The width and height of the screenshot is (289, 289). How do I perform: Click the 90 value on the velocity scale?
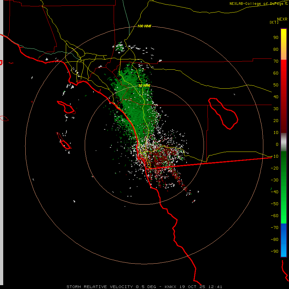(276, 38)
